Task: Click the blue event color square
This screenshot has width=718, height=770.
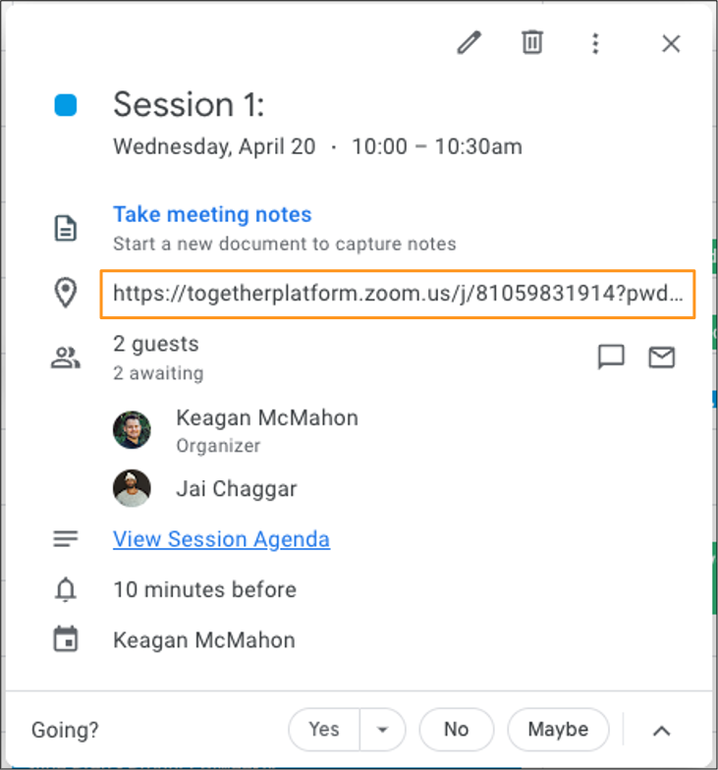Action: [66, 105]
